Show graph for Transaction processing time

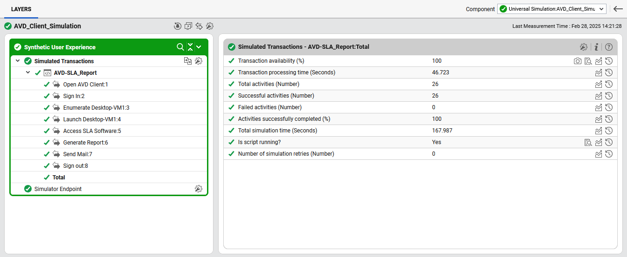599,72
